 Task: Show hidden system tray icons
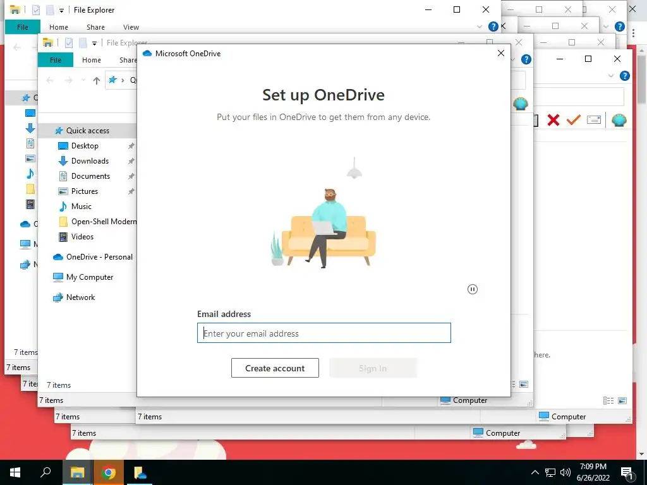click(535, 472)
